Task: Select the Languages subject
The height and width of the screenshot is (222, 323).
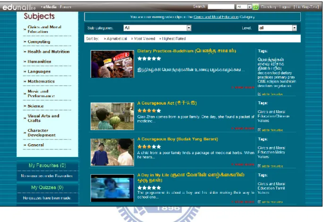Action: click(39, 72)
